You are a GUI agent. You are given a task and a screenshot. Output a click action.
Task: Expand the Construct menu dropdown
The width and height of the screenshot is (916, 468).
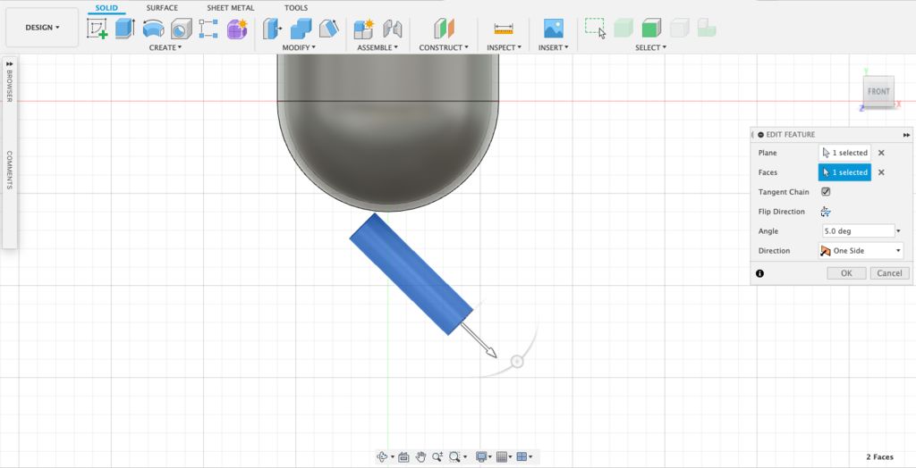[444, 47]
